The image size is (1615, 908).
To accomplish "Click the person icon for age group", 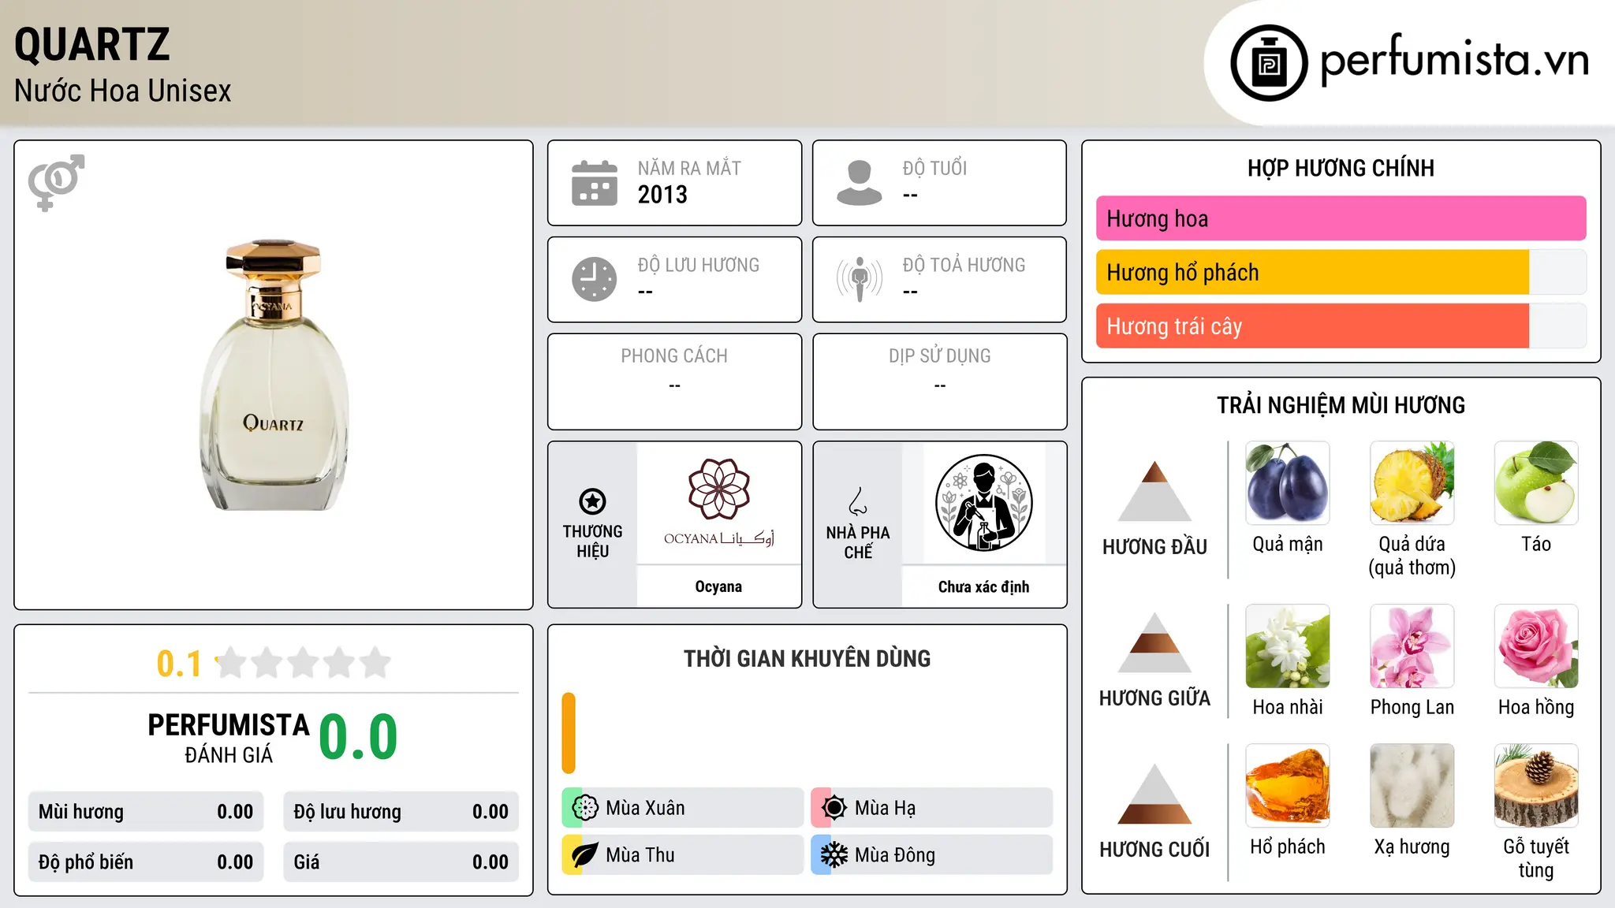I will point(860,183).
